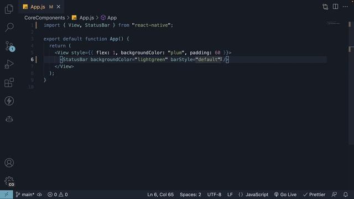Open the Manage settings gear icon
Image resolution: width=354 pixels, height=199 pixels.
9,181
